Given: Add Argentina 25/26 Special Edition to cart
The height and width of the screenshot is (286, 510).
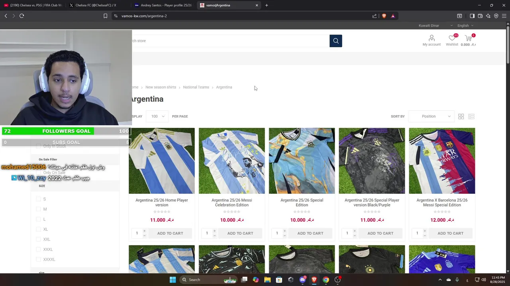Looking at the screenshot, I should [310, 233].
